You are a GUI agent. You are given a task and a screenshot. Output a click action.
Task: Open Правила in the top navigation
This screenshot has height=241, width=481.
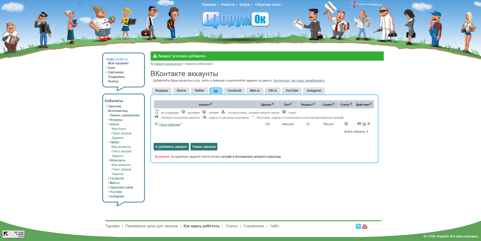click(x=209, y=5)
